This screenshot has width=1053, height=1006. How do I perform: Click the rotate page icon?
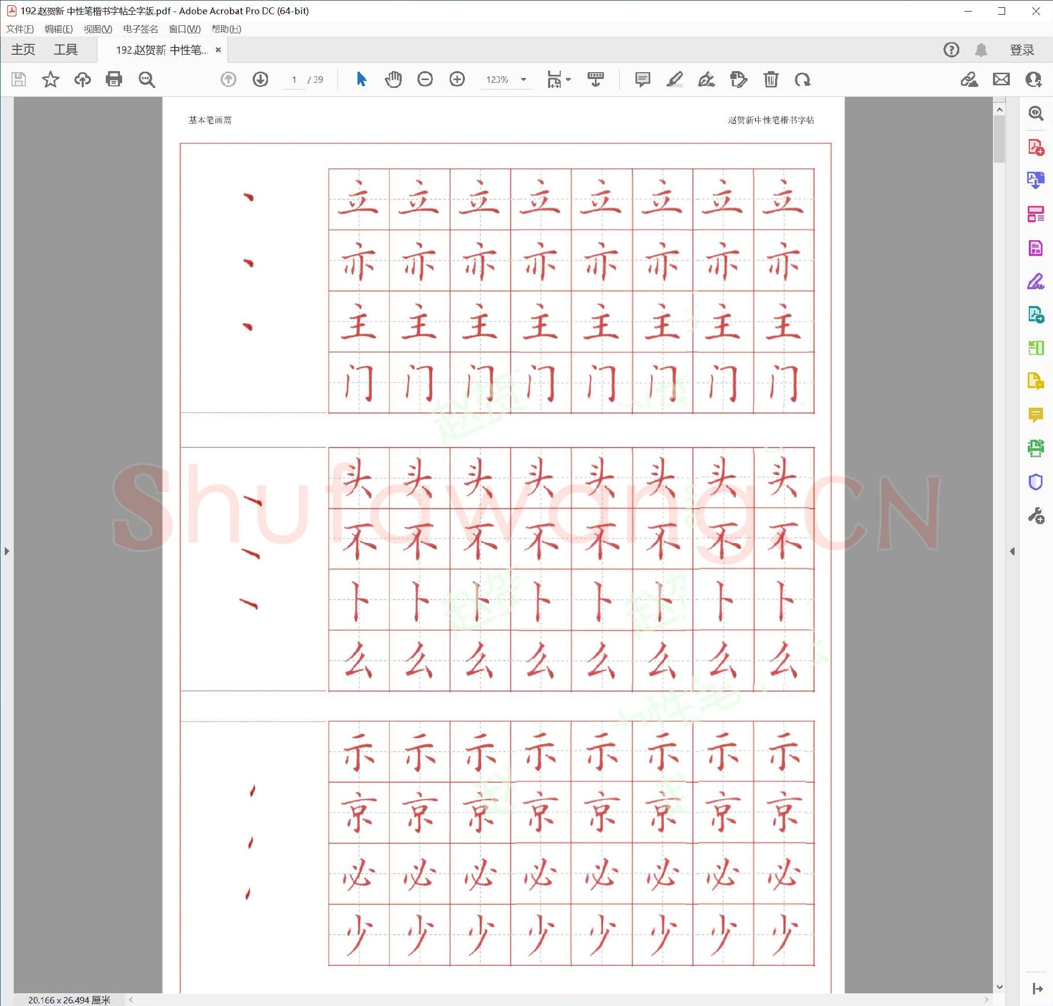802,80
